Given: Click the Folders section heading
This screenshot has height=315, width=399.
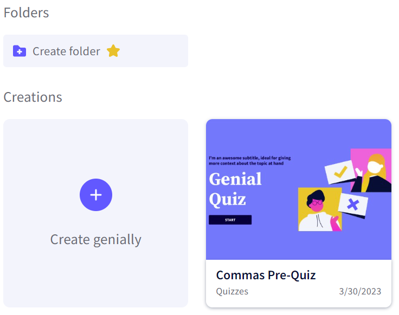Looking at the screenshot, I should coord(26,12).
